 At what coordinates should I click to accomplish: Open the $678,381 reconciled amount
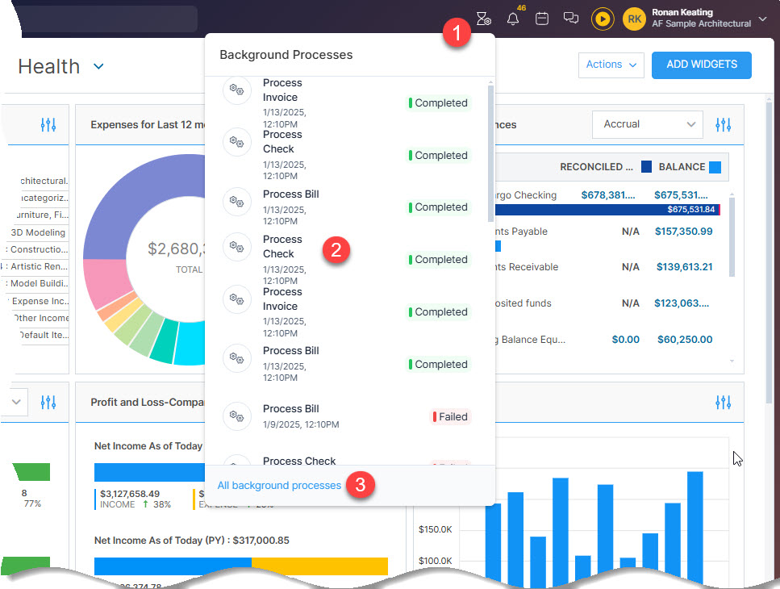point(608,195)
